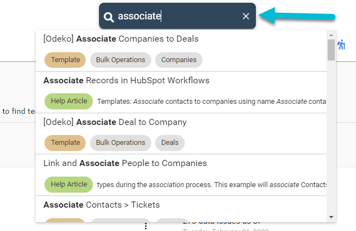Click the magnifying glass search icon
This screenshot has width=356, height=231.
click(108, 17)
